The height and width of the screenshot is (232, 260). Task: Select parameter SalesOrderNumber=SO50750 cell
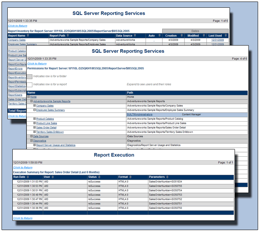point(191,208)
